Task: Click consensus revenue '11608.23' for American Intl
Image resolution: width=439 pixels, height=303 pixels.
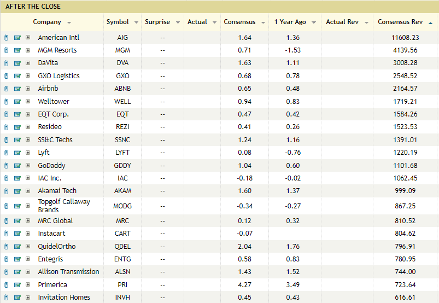Action: coord(405,38)
